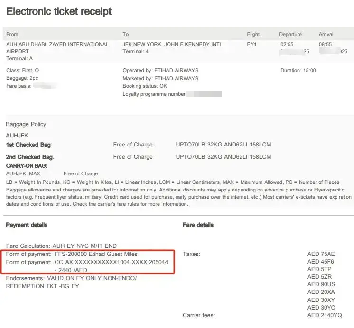Click the Duration: 15:00 text

pos(298,71)
